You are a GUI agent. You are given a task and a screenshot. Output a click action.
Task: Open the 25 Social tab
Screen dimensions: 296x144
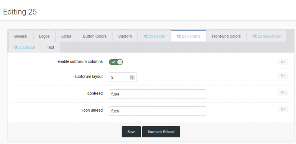[x=25, y=47]
